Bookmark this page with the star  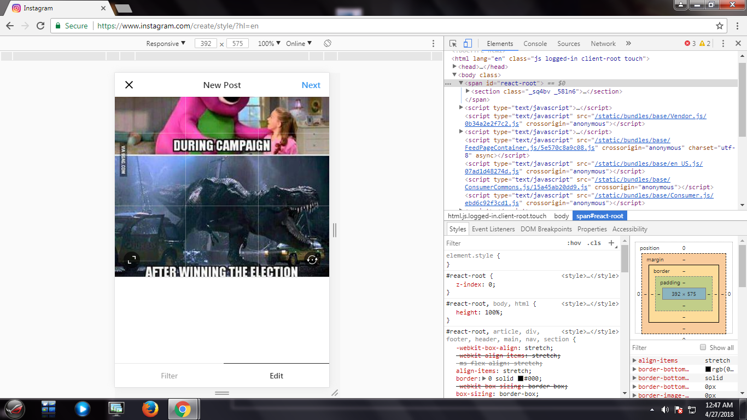pos(720,26)
